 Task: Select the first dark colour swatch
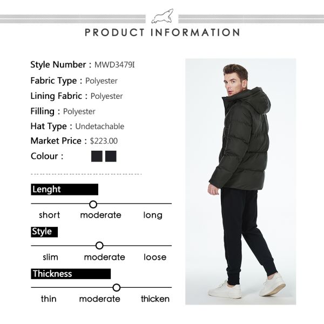(97, 156)
